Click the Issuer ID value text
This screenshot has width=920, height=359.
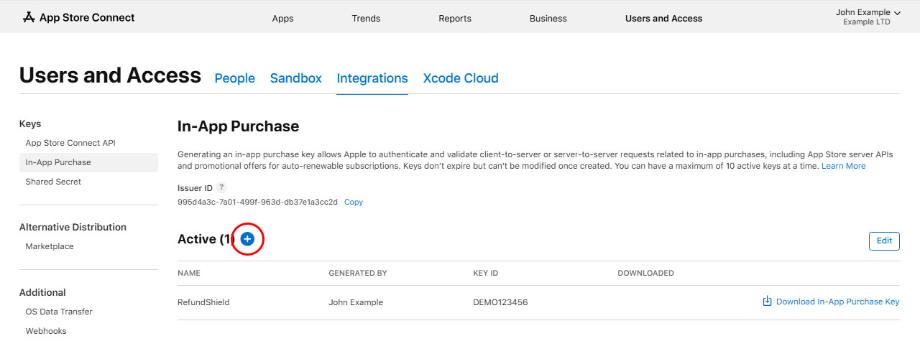click(x=257, y=202)
